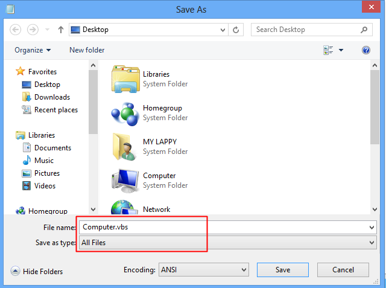Refresh the Desktop folder view

click(x=236, y=30)
